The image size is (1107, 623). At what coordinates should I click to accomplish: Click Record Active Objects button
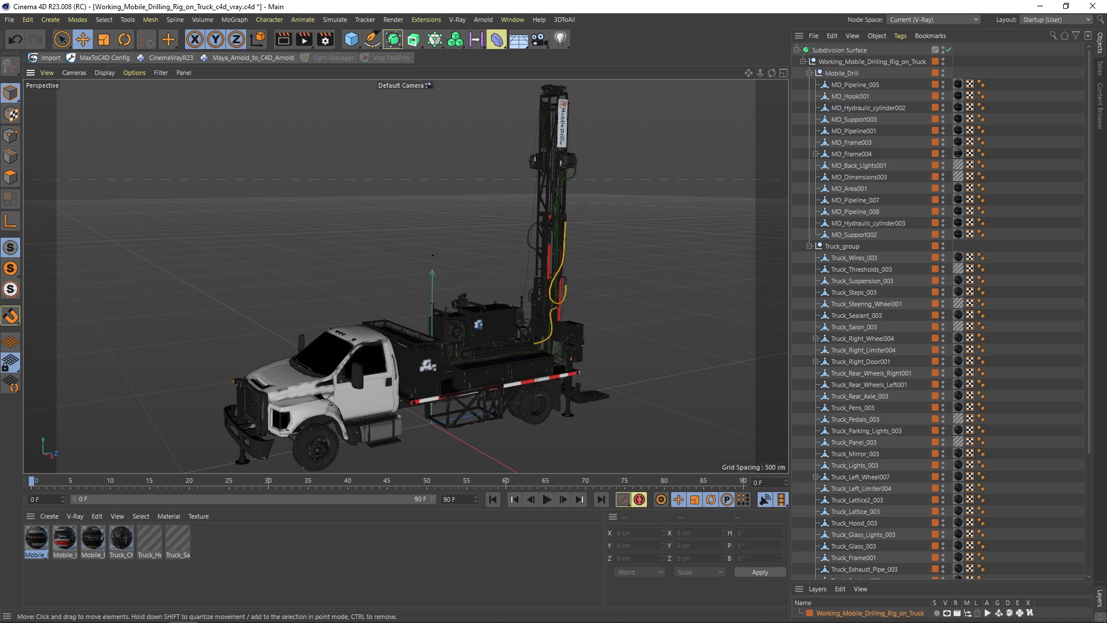coord(623,500)
